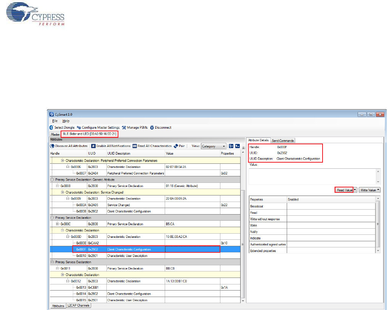This screenshot has height=310, width=387.
Task: Click the Properties table scrollbar
Action: (378, 224)
